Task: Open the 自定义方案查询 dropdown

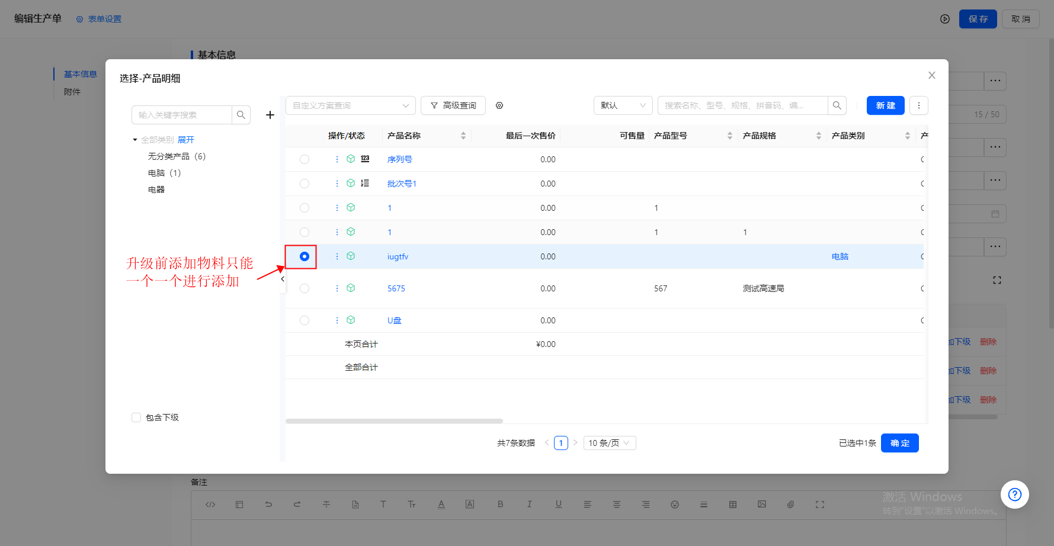Action: [x=351, y=105]
